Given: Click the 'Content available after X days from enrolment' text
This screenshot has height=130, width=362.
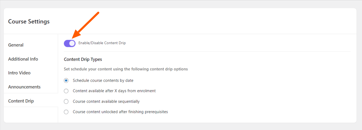Looking at the screenshot, I should point(114,91).
